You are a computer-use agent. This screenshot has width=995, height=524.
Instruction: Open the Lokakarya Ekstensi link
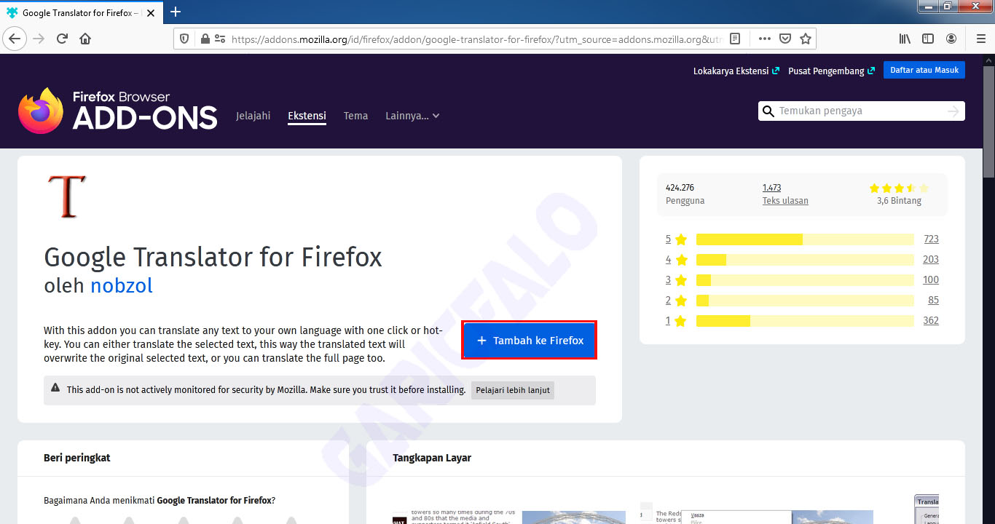point(736,71)
